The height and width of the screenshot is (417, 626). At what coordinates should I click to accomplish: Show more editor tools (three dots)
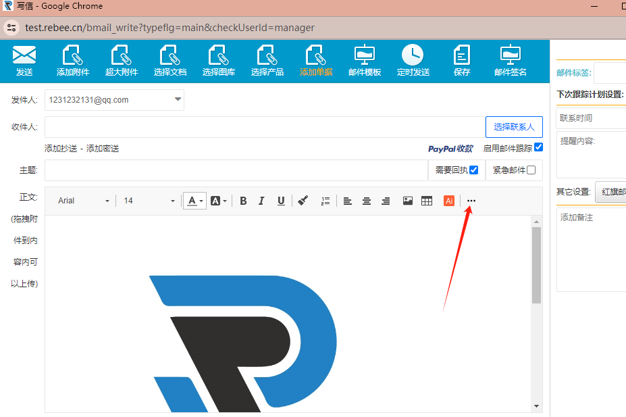coord(471,201)
